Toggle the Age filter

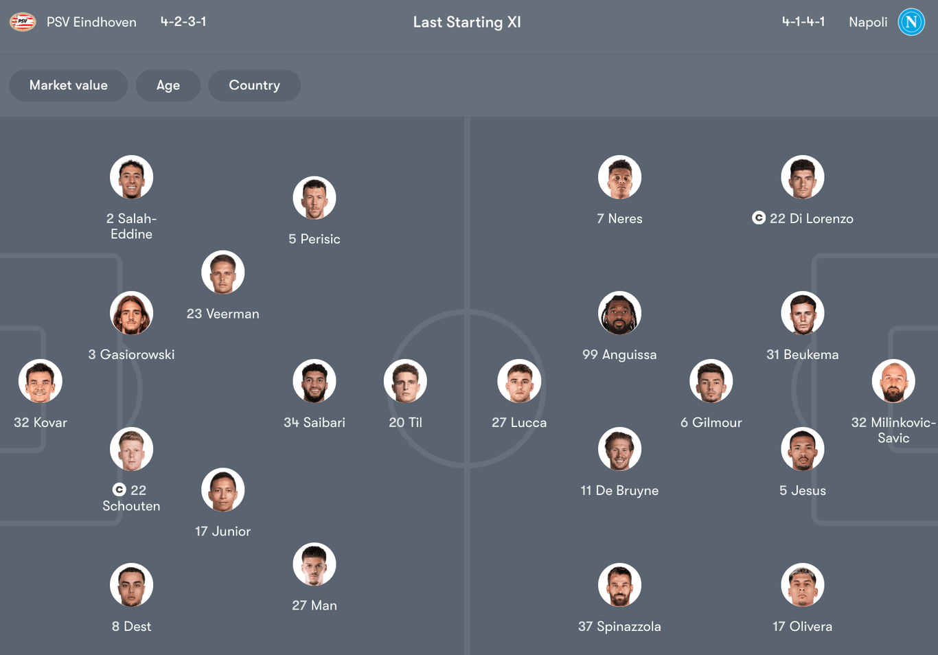(x=168, y=85)
